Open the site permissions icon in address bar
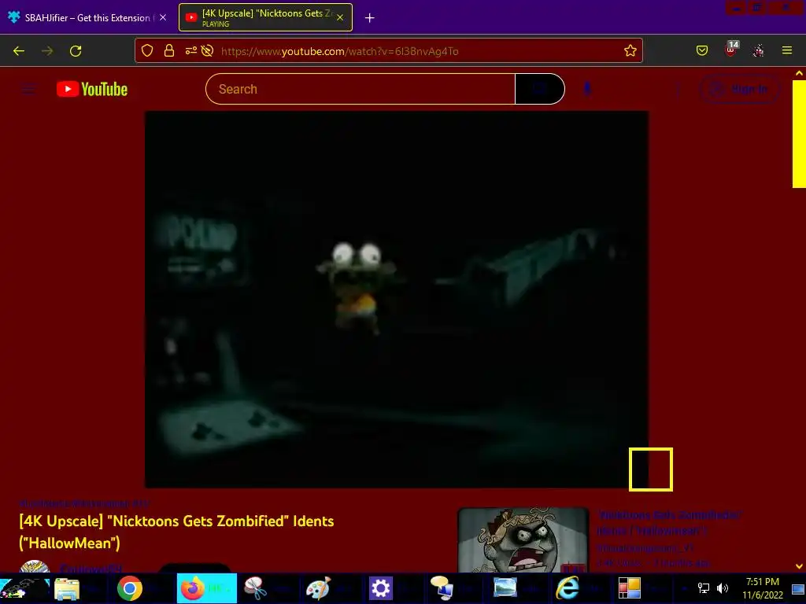Viewport: 806px width, 604px height. (190, 50)
